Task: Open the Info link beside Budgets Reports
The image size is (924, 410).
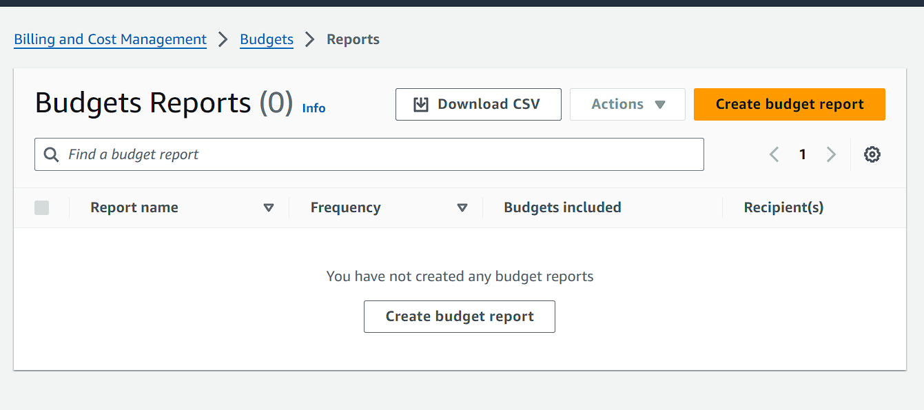Action: click(314, 108)
